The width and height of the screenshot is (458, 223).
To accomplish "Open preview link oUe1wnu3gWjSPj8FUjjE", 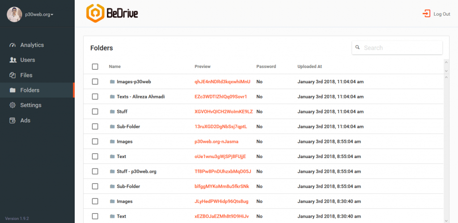I will click(220, 156).
